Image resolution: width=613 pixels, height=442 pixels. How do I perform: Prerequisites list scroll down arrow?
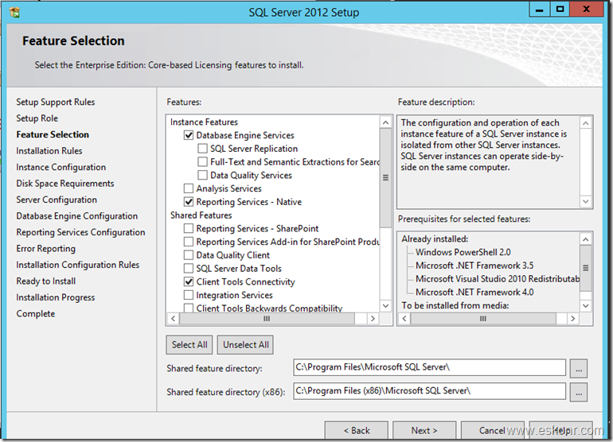point(585,306)
